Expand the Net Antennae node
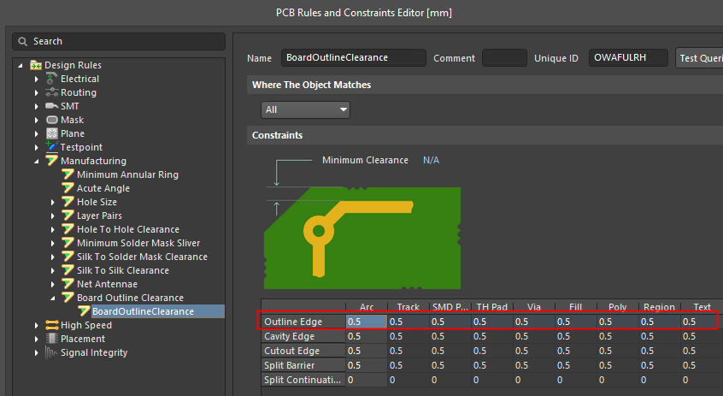 (x=53, y=284)
